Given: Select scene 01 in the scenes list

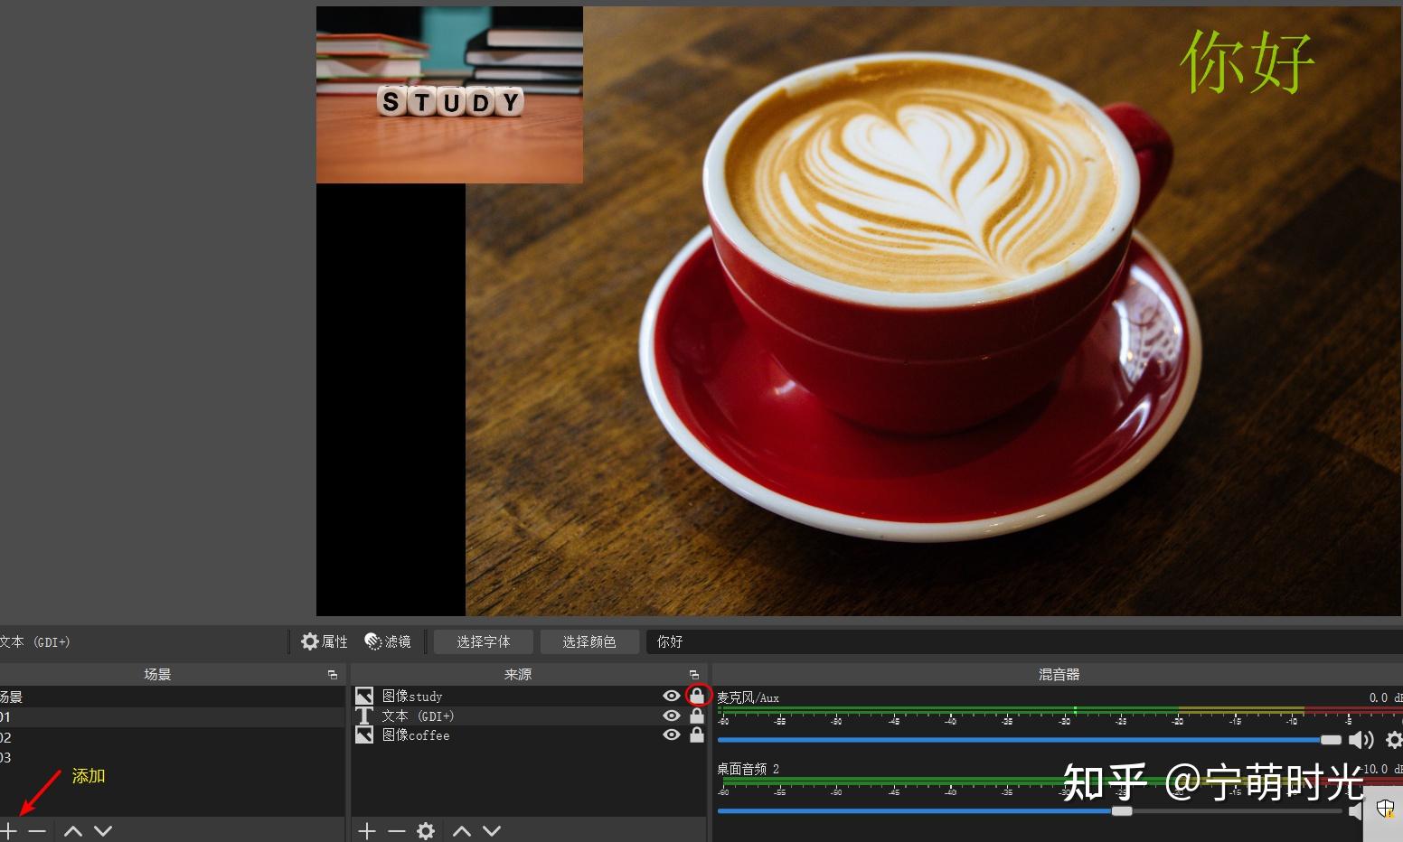Looking at the screenshot, I should [x=172, y=716].
